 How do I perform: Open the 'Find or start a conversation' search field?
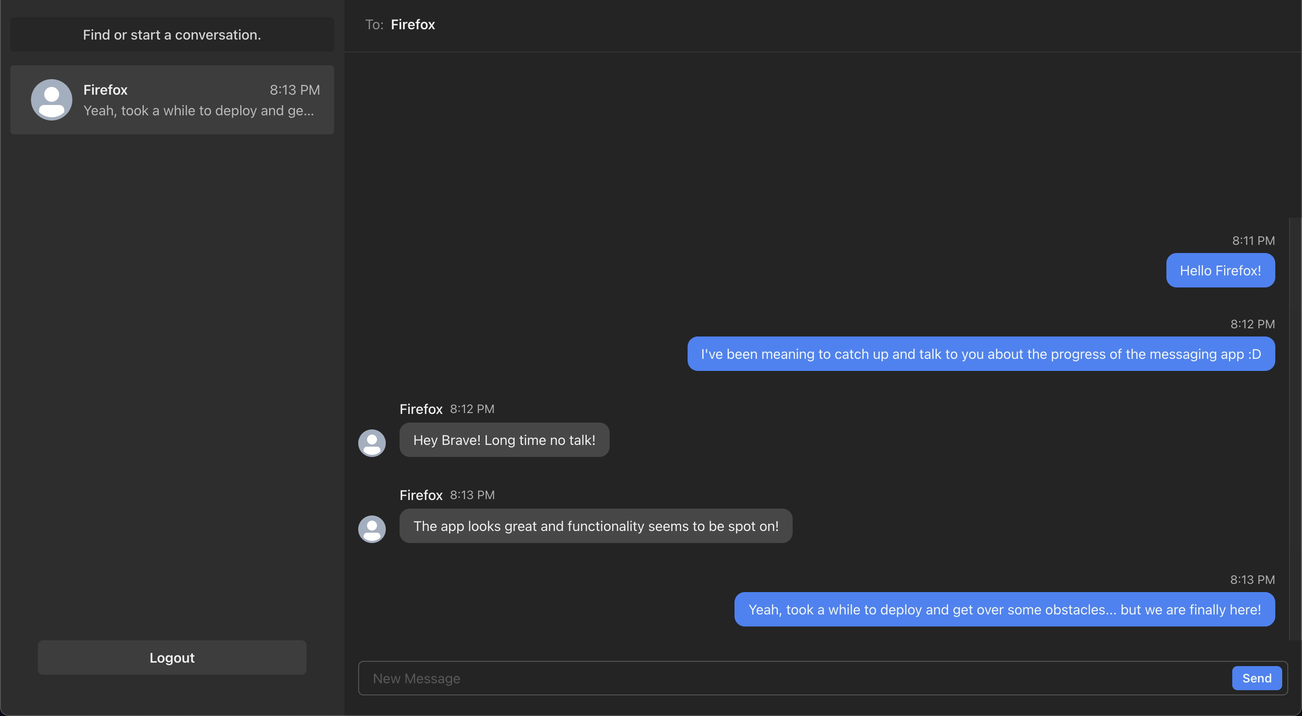(x=172, y=34)
